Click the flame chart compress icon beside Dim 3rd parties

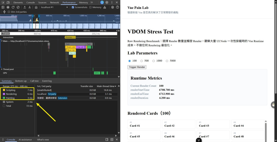[4, 12]
